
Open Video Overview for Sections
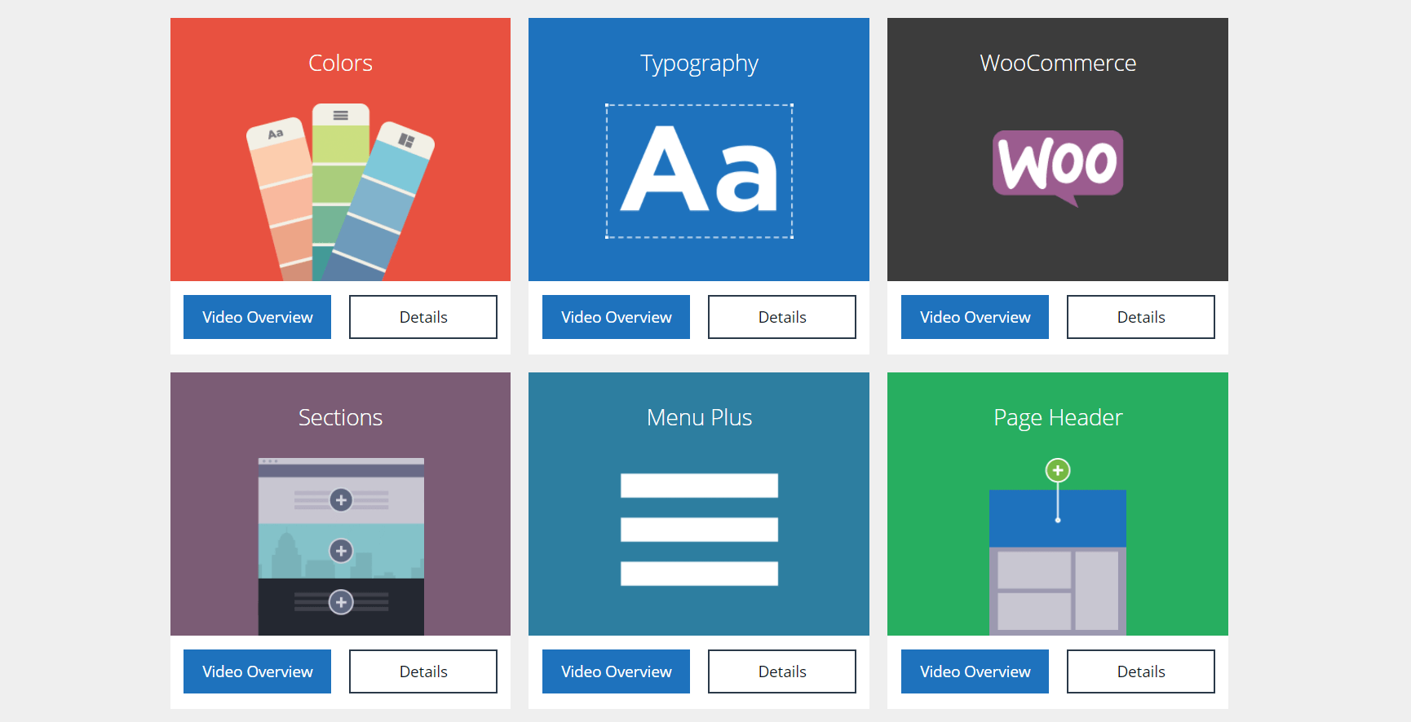[x=257, y=671]
